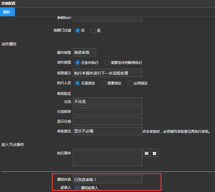This screenshot has height=192, width=215.
Task: Choose 无条件执行 action type
Action: click(78, 62)
